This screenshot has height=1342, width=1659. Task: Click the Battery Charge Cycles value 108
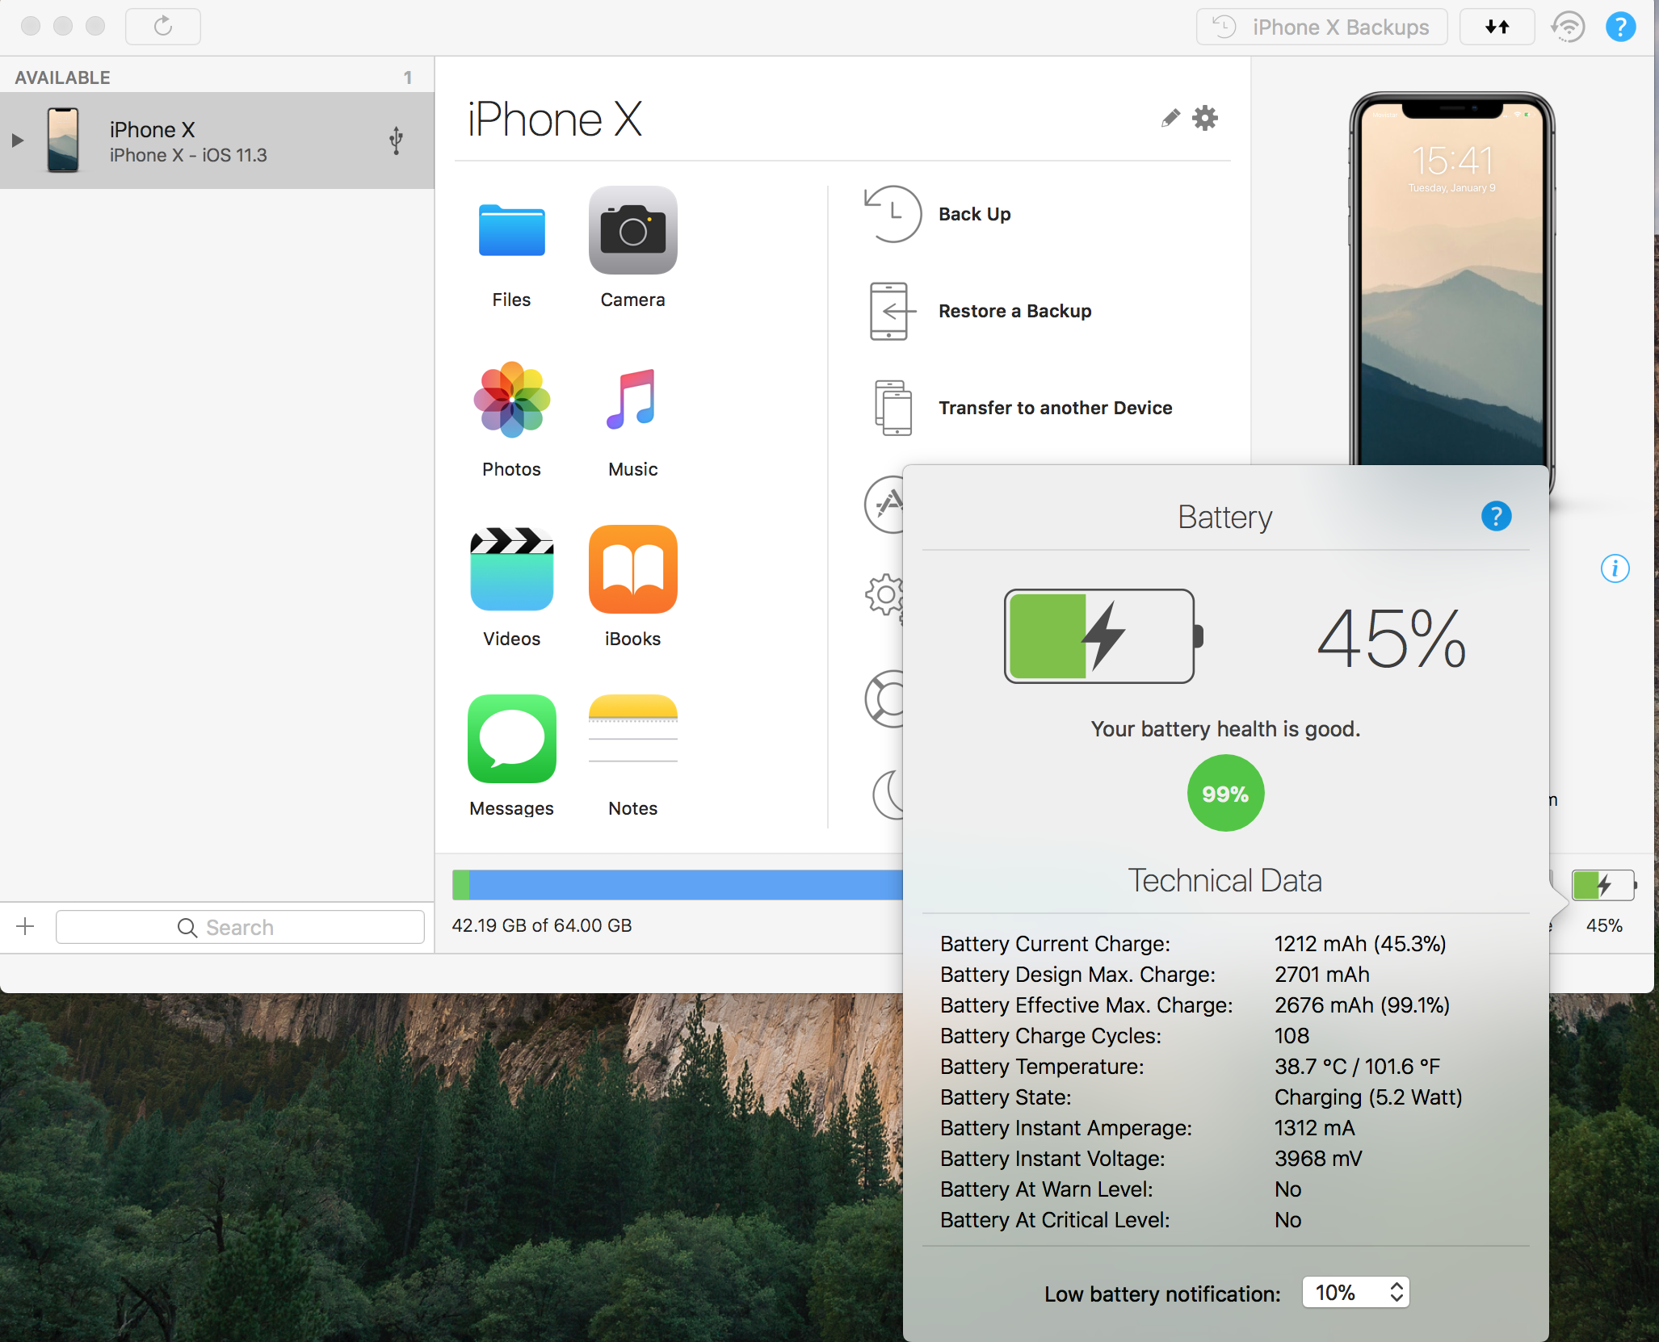(1291, 1035)
